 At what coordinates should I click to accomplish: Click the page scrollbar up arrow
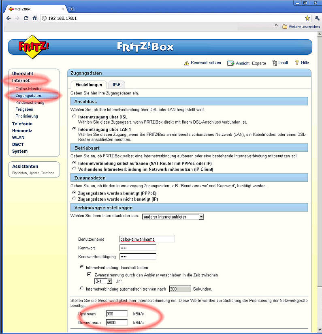click(x=319, y=34)
